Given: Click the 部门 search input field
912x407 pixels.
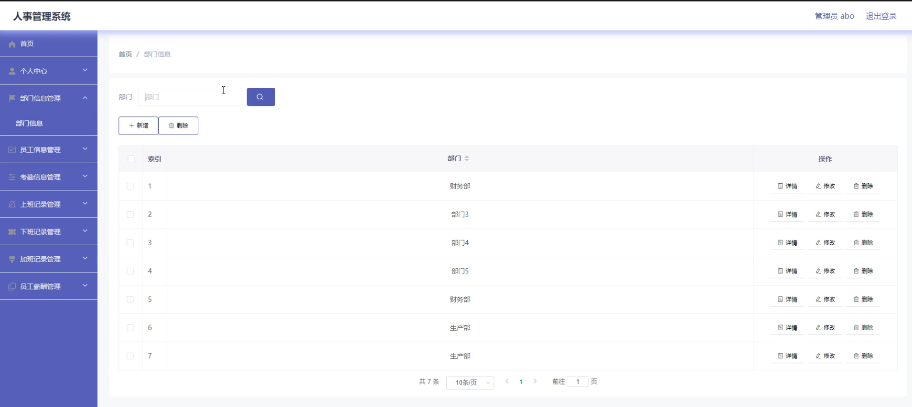Looking at the screenshot, I should click(x=190, y=97).
